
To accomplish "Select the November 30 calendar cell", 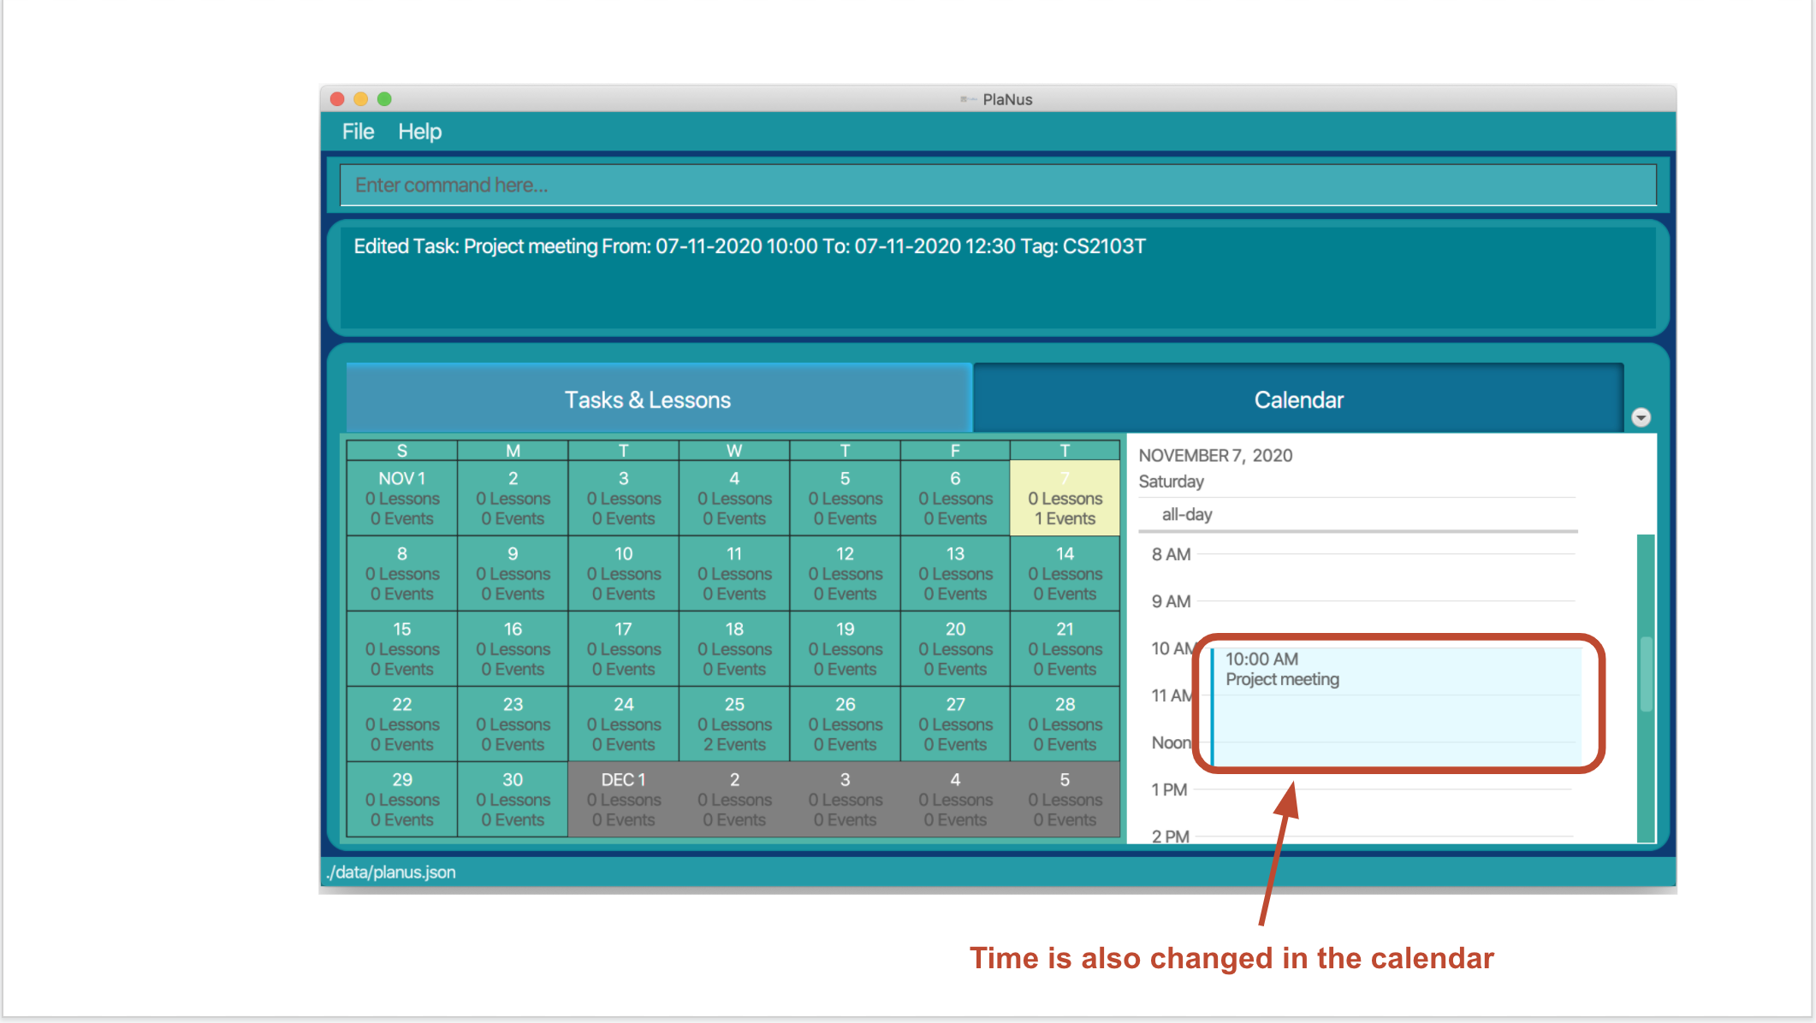I will tap(513, 799).
